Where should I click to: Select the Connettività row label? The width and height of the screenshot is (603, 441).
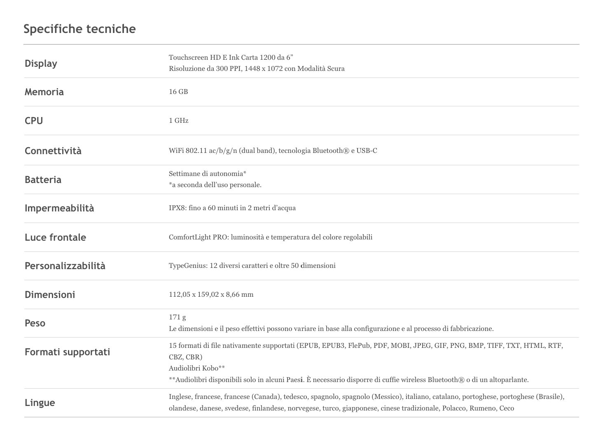point(53,151)
